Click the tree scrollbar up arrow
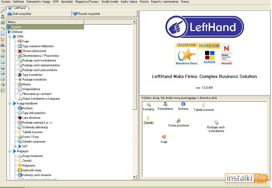This screenshot has width=272, height=188. [135, 21]
